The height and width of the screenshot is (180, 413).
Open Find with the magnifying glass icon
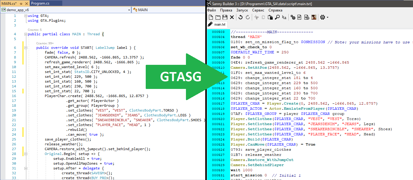tap(277, 17)
